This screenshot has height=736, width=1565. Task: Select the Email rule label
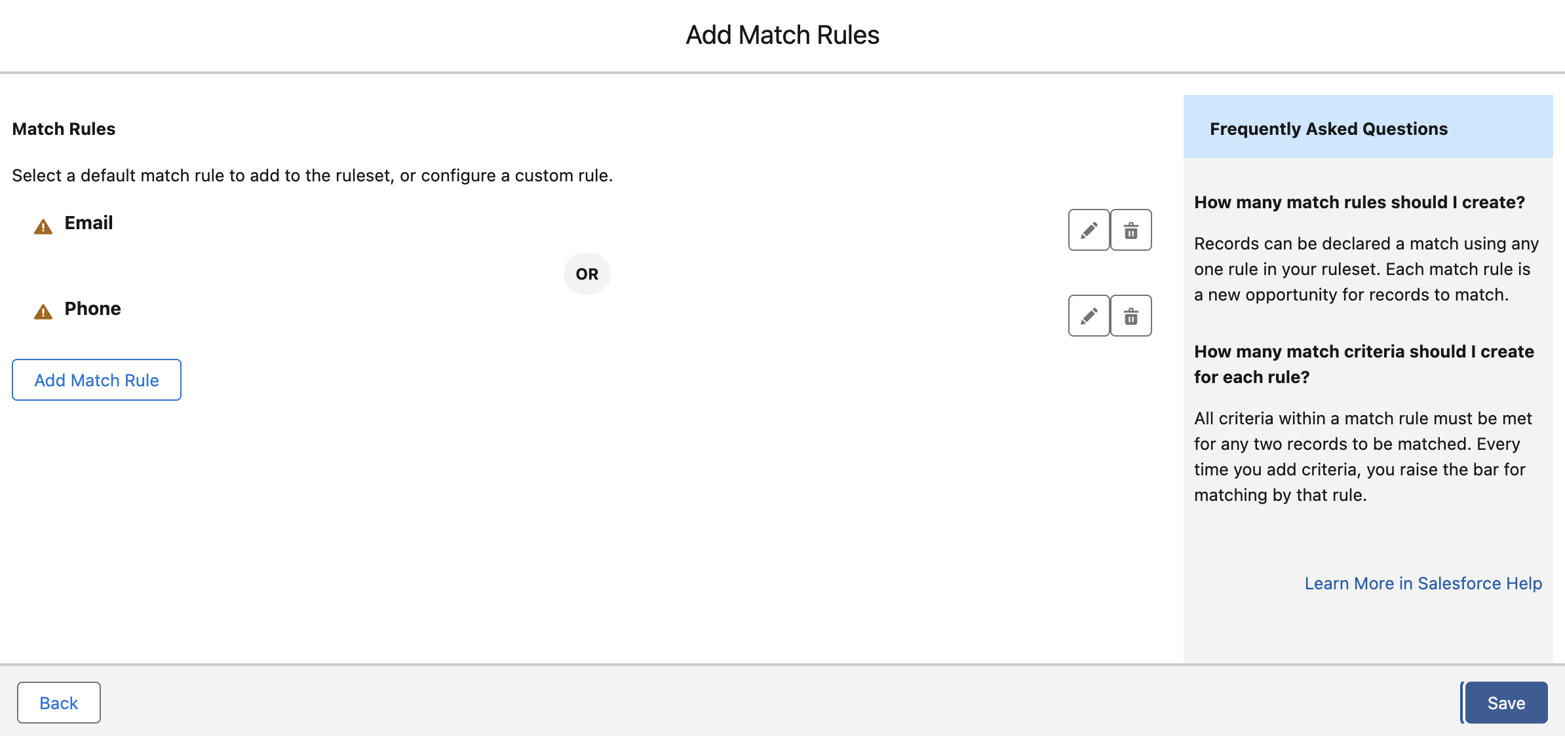(x=88, y=223)
